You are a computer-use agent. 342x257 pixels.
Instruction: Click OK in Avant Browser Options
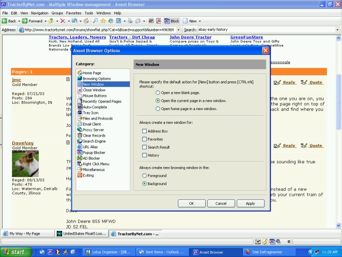click(x=192, y=203)
